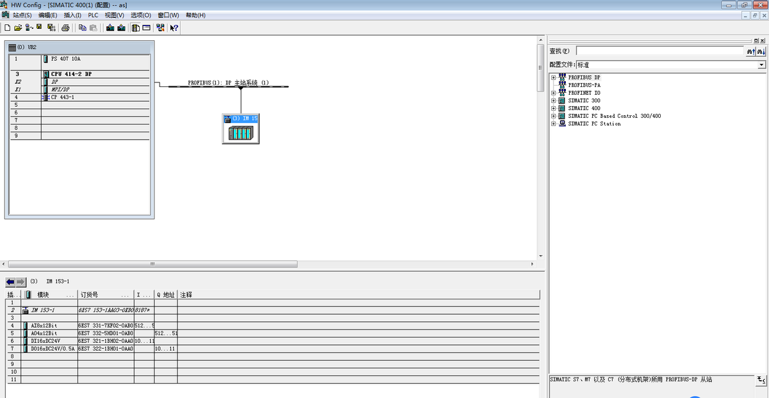The height and width of the screenshot is (398, 769).
Task: Select CP 443-1 in rack slot 4
Action: pyautogui.click(x=78, y=97)
